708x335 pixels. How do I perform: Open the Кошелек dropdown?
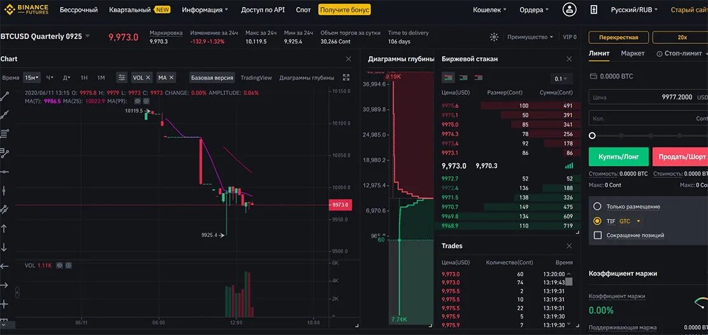tap(489, 10)
